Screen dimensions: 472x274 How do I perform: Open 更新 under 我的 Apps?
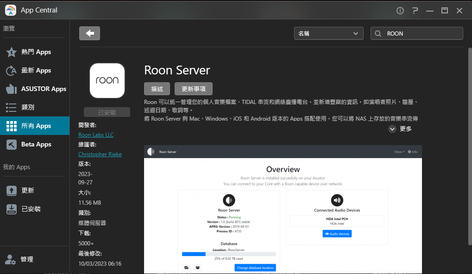pyautogui.click(x=35, y=190)
